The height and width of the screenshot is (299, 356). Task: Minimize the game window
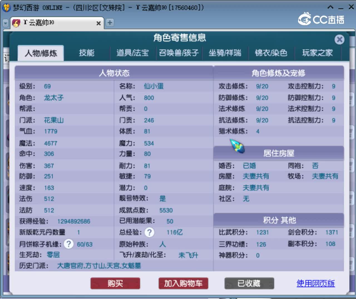341,8
